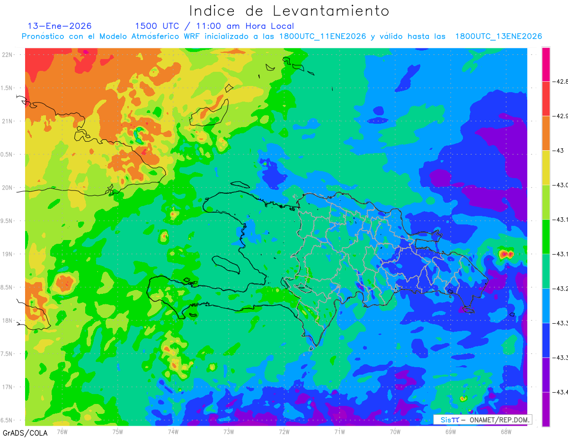Image resolution: width=568 pixels, height=438 pixels.
Task: Click the '18N' latitude label
Action: click(x=8, y=321)
